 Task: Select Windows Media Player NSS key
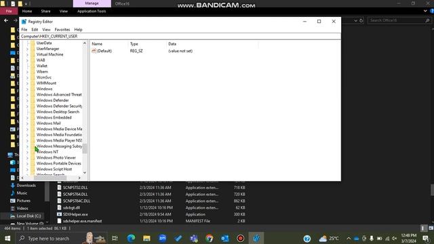point(59,140)
